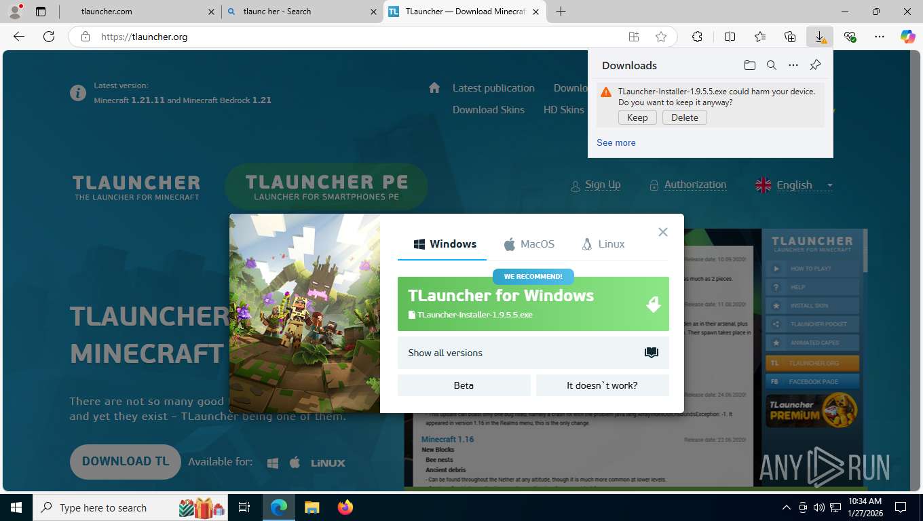
Task: Close the download popup with X
Action: tap(663, 232)
